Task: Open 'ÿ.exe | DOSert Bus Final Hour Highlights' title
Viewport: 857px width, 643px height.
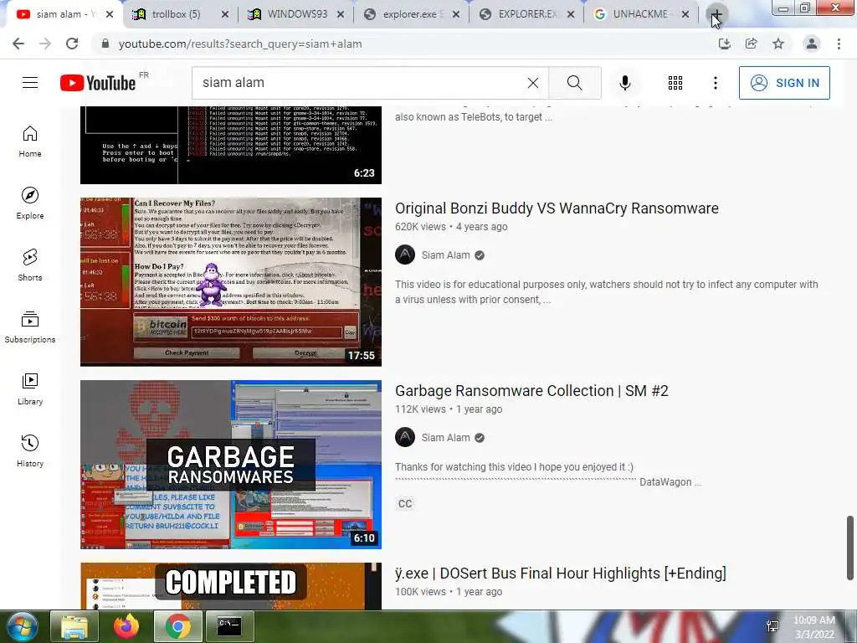Action: tap(560, 574)
